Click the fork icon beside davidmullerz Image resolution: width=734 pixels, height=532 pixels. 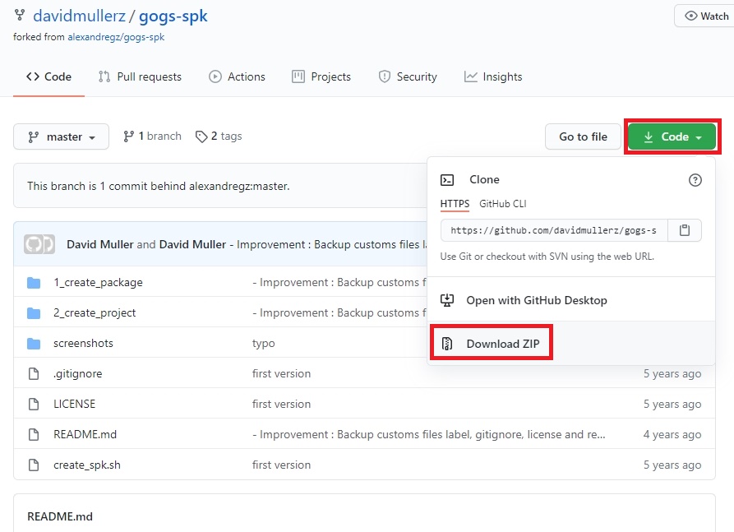[20, 15]
